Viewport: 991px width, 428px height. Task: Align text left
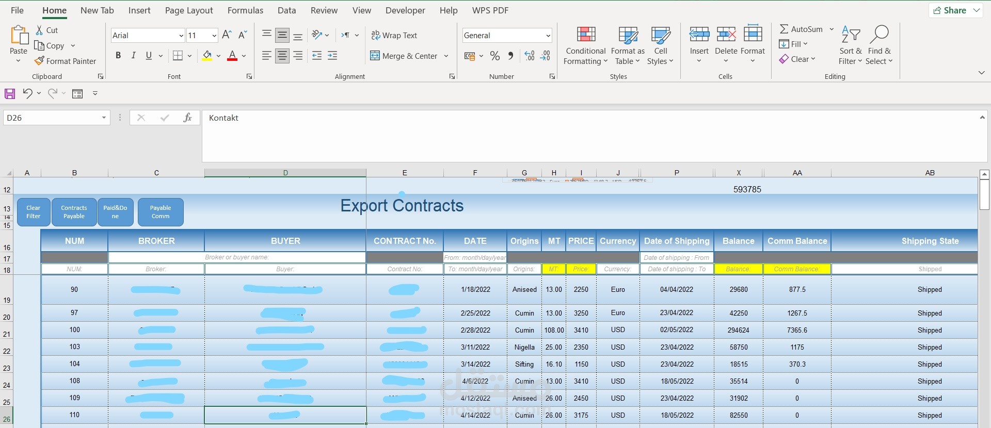(x=266, y=56)
